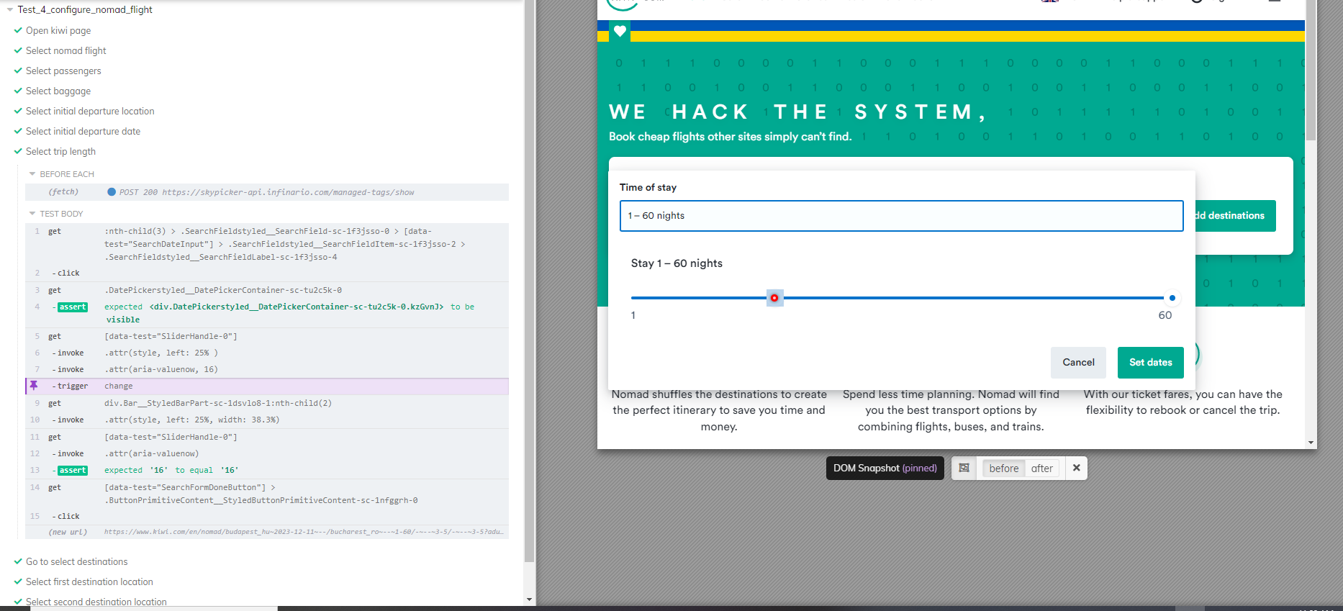Image resolution: width=1343 pixels, height=611 pixels.
Task: Select command 5 get SliderHandle-0 row
Action: coord(267,337)
